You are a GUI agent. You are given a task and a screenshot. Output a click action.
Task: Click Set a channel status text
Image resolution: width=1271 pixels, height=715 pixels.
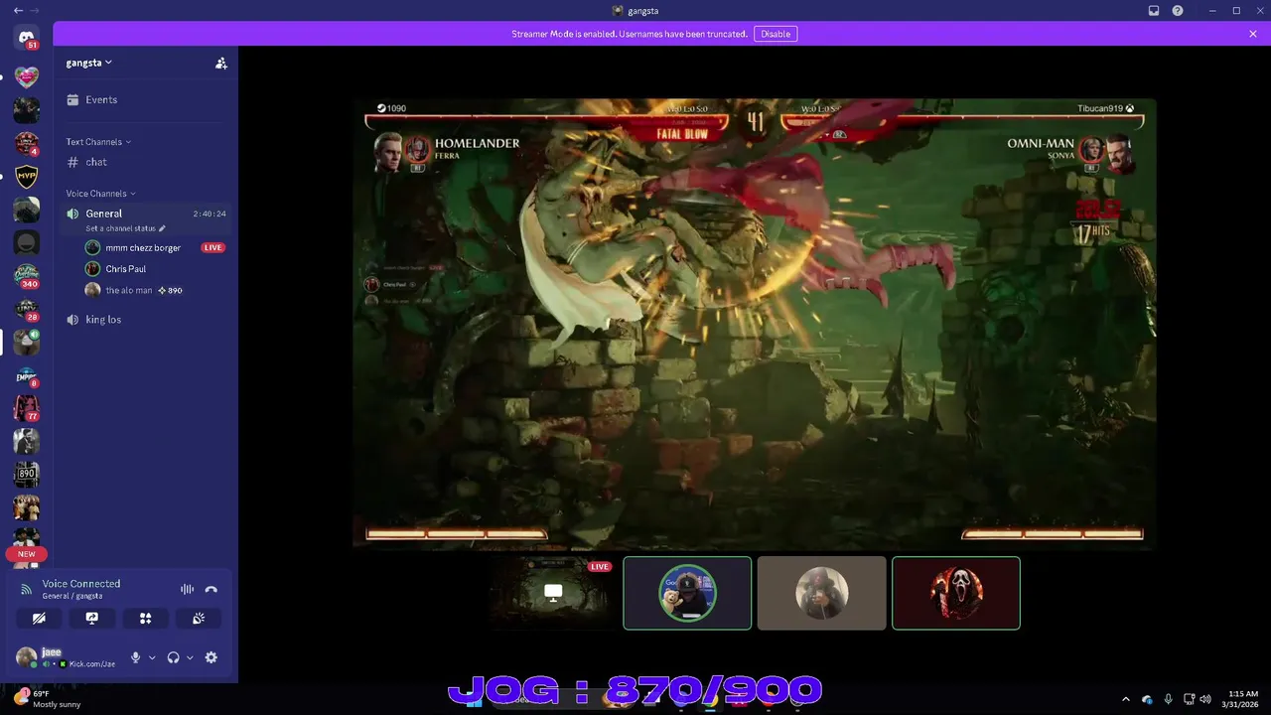pyautogui.click(x=120, y=228)
